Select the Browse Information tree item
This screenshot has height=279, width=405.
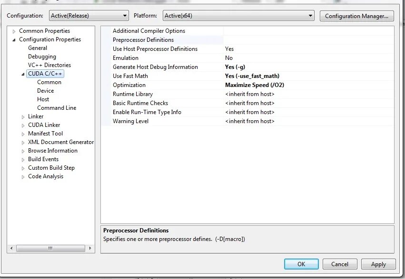(x=53, y=151)
